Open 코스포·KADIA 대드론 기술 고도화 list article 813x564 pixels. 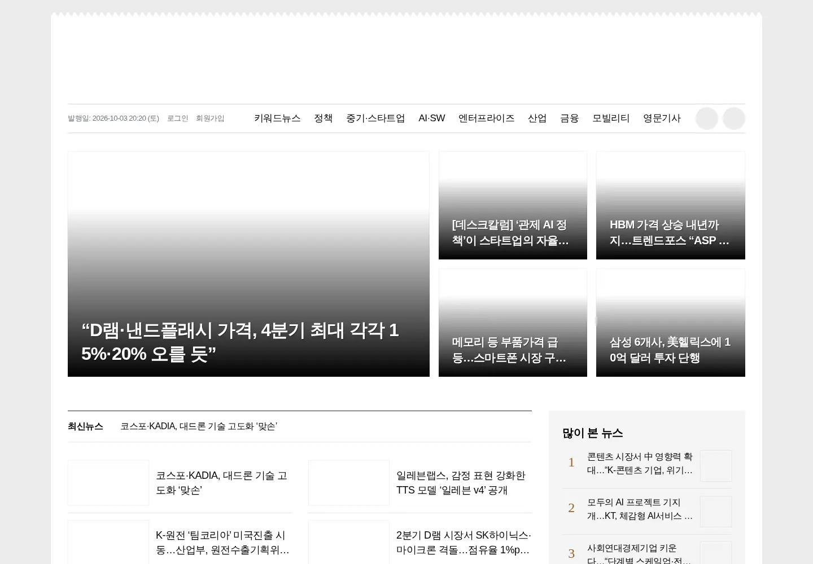point(222,483)
